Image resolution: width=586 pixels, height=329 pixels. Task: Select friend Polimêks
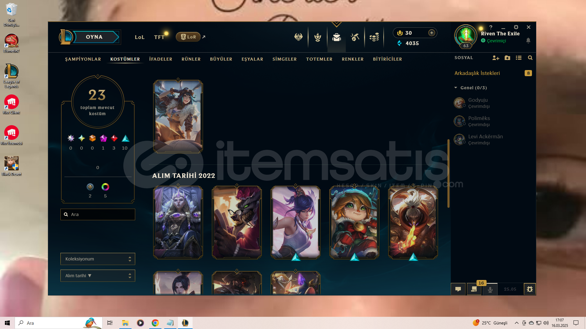[x=493, y=121]
